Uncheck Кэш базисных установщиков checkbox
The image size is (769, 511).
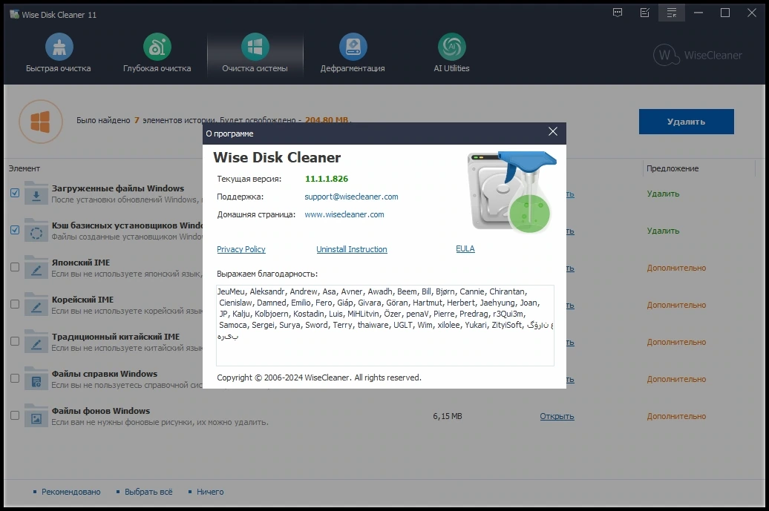coord(15,230)
